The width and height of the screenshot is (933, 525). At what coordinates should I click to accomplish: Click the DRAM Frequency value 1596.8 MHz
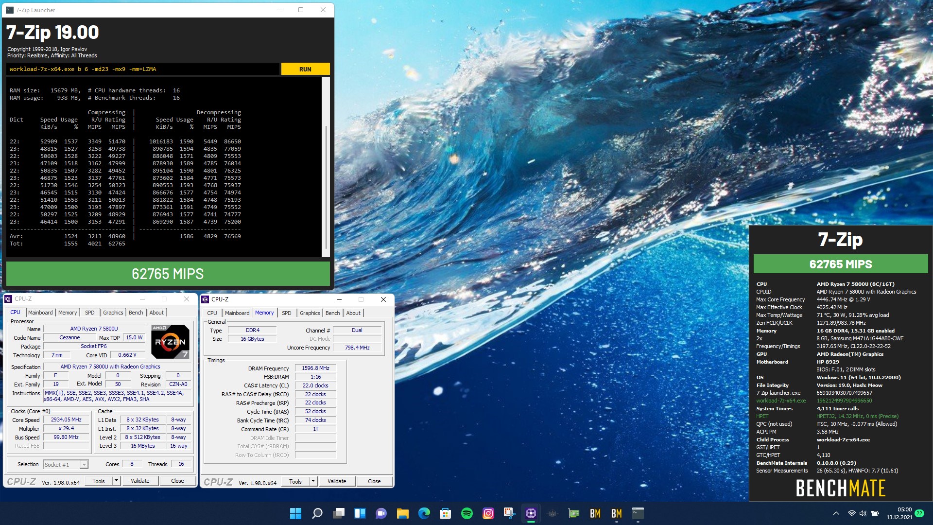point(315,368)
